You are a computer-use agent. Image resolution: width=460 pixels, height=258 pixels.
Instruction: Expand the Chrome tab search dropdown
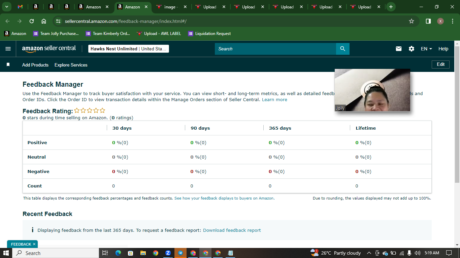tap(6, 7)
